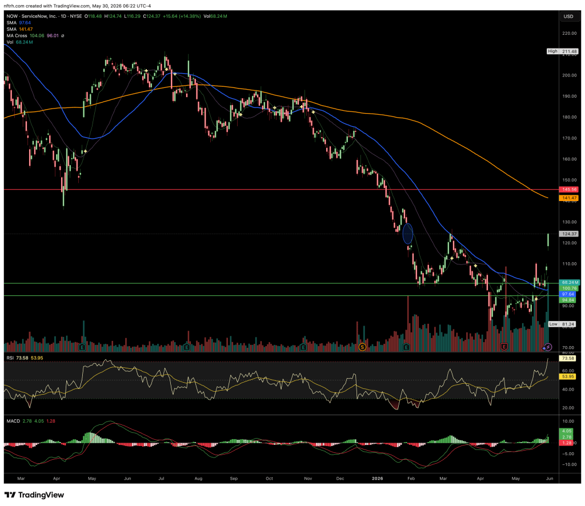The height and width of the screenshot is (506, 585).
Task: Open the USD currency selector
Action: [x=568, y=17]
